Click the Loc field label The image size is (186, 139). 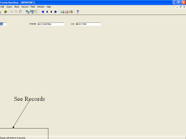(73, 24)
